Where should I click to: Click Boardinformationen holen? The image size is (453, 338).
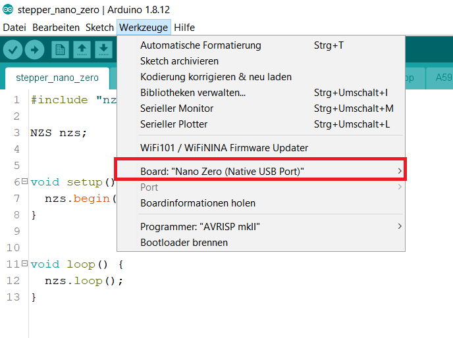(261, 203)
